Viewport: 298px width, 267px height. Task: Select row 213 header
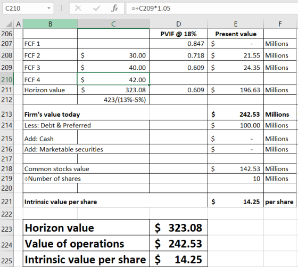coord(6,114)
